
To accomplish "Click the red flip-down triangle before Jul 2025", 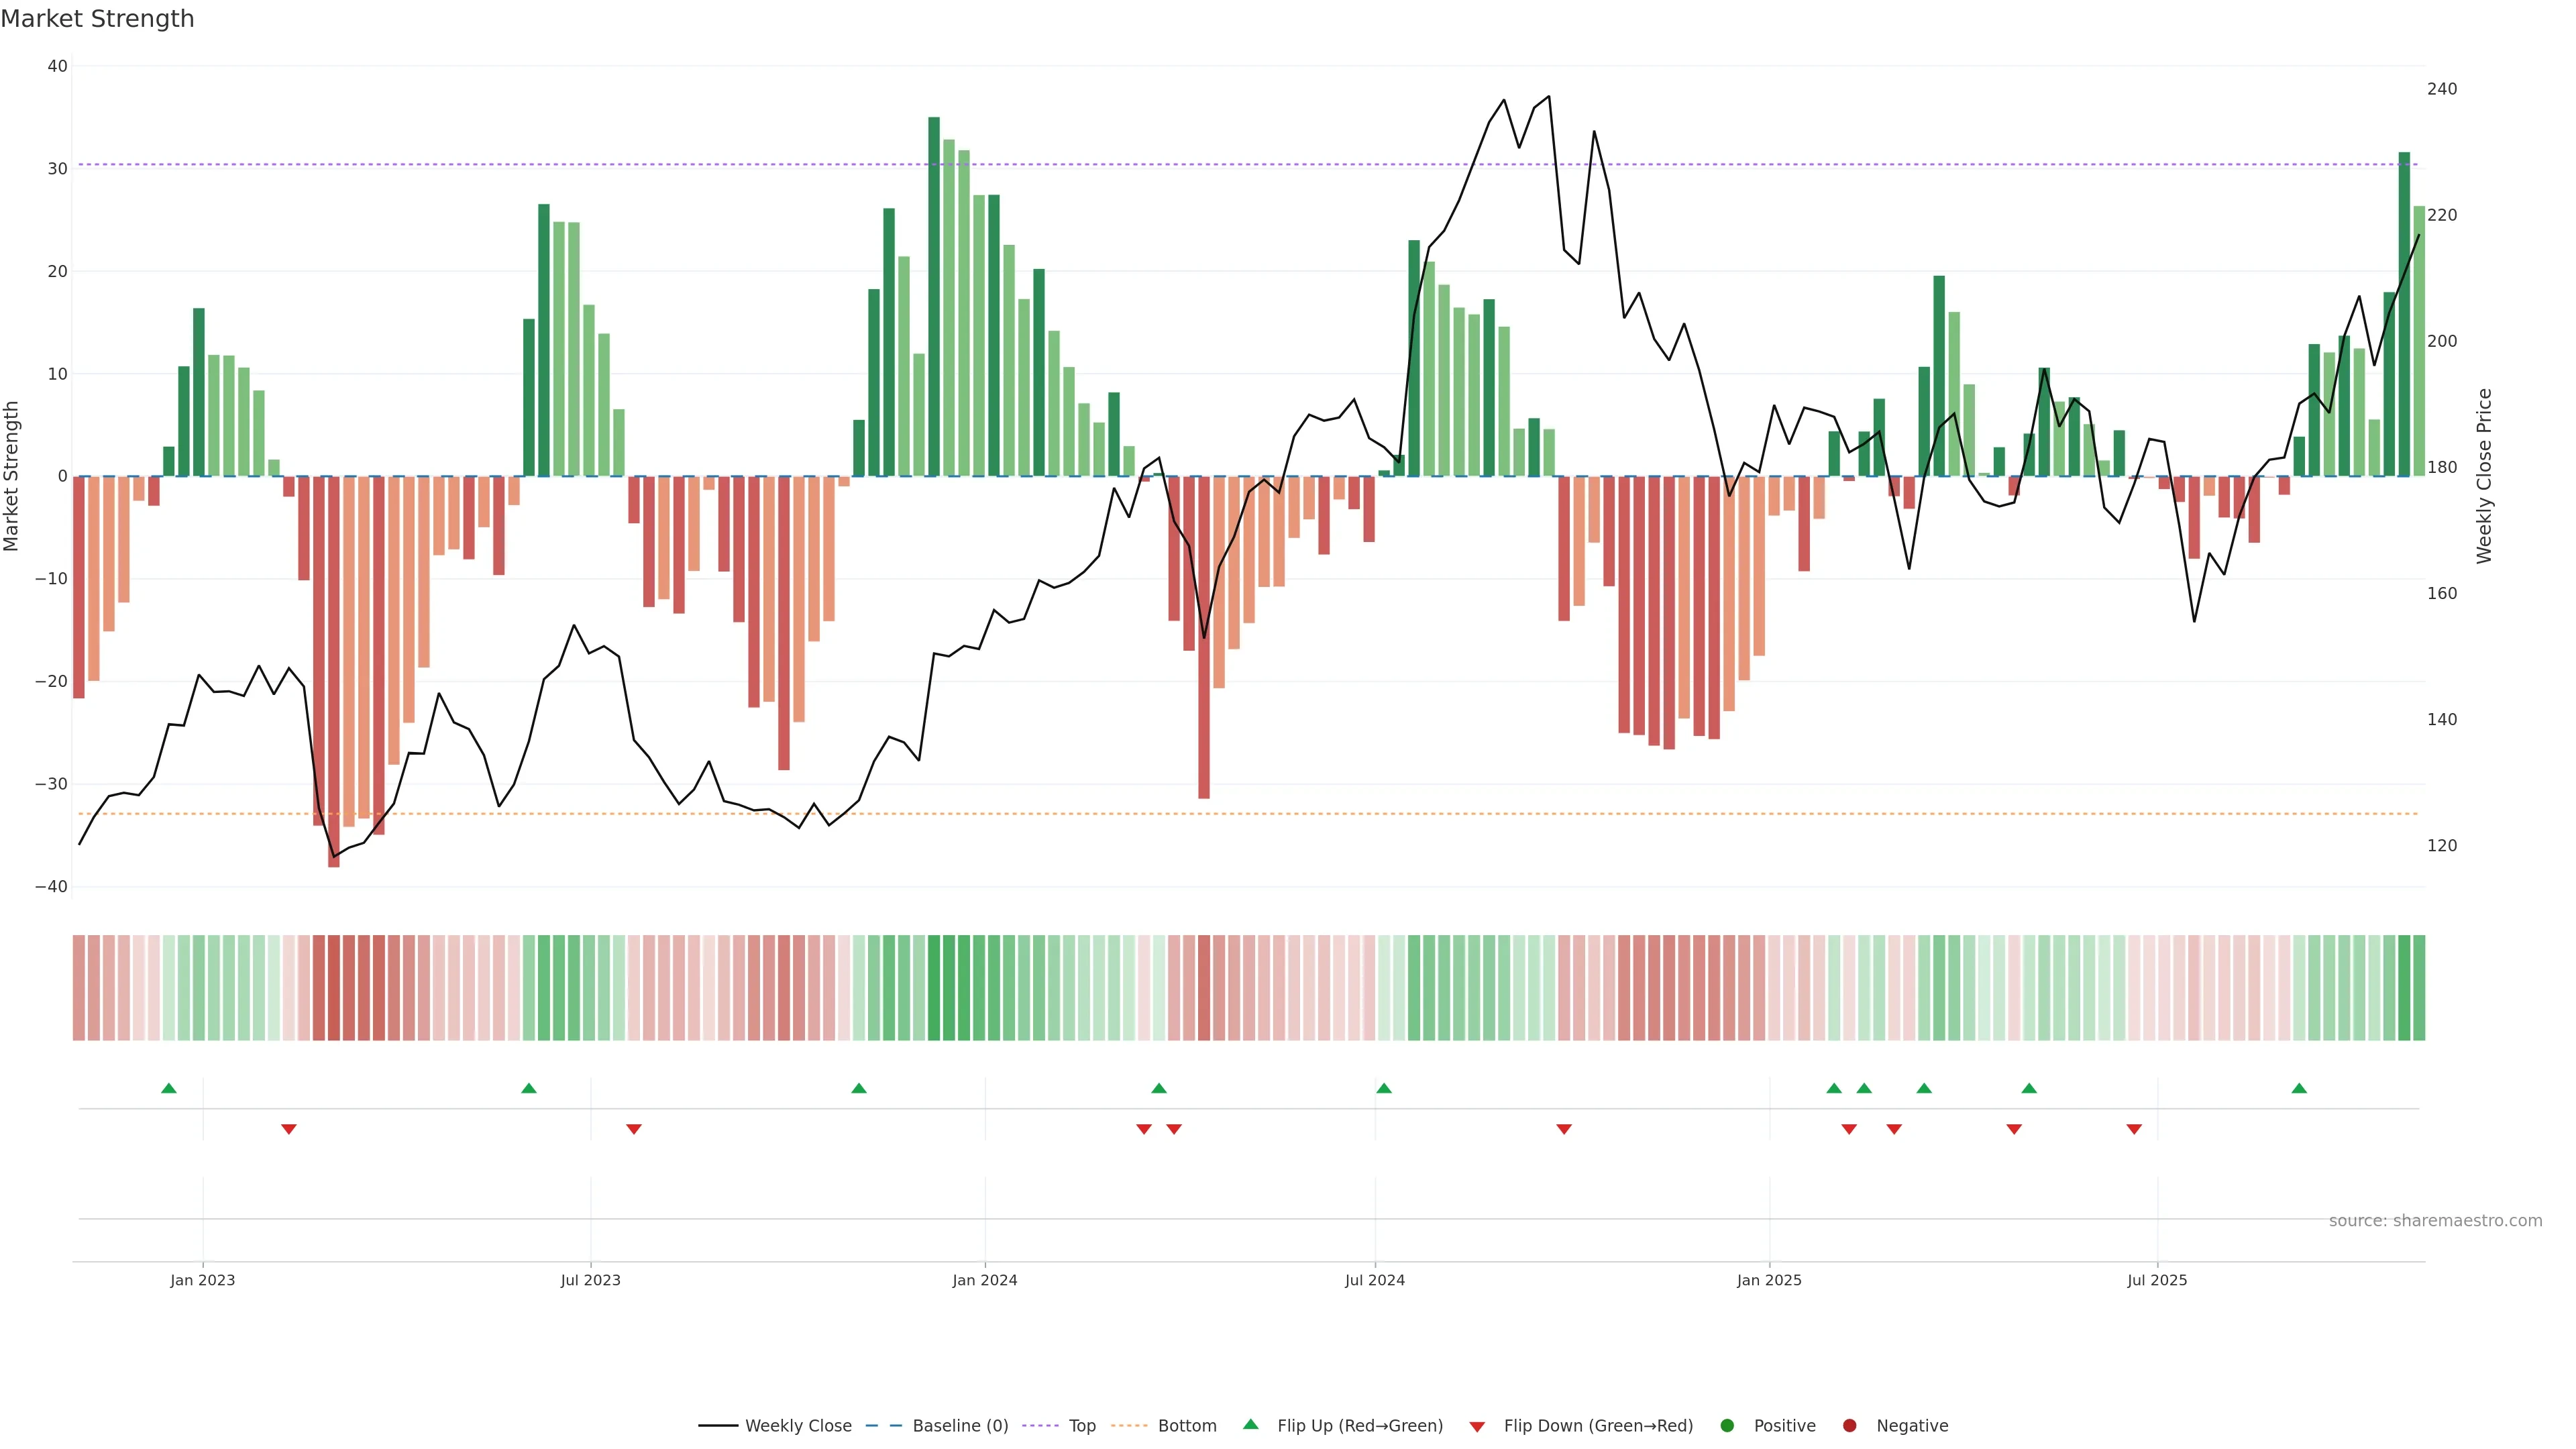I will tap(2134, 1129).
